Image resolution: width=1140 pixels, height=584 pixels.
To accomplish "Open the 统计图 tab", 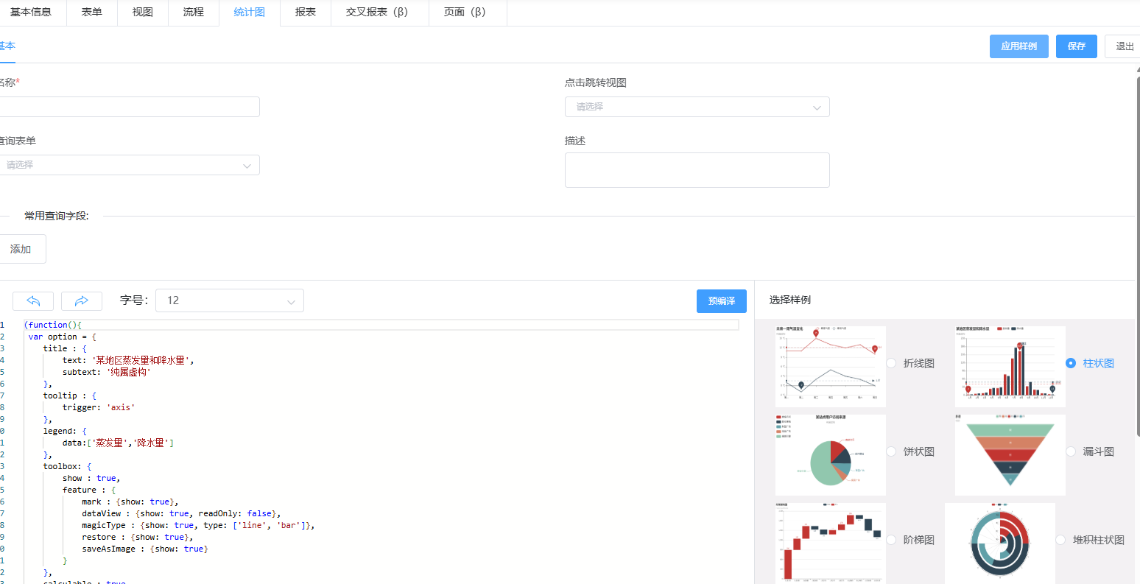I will coord(250,13).
